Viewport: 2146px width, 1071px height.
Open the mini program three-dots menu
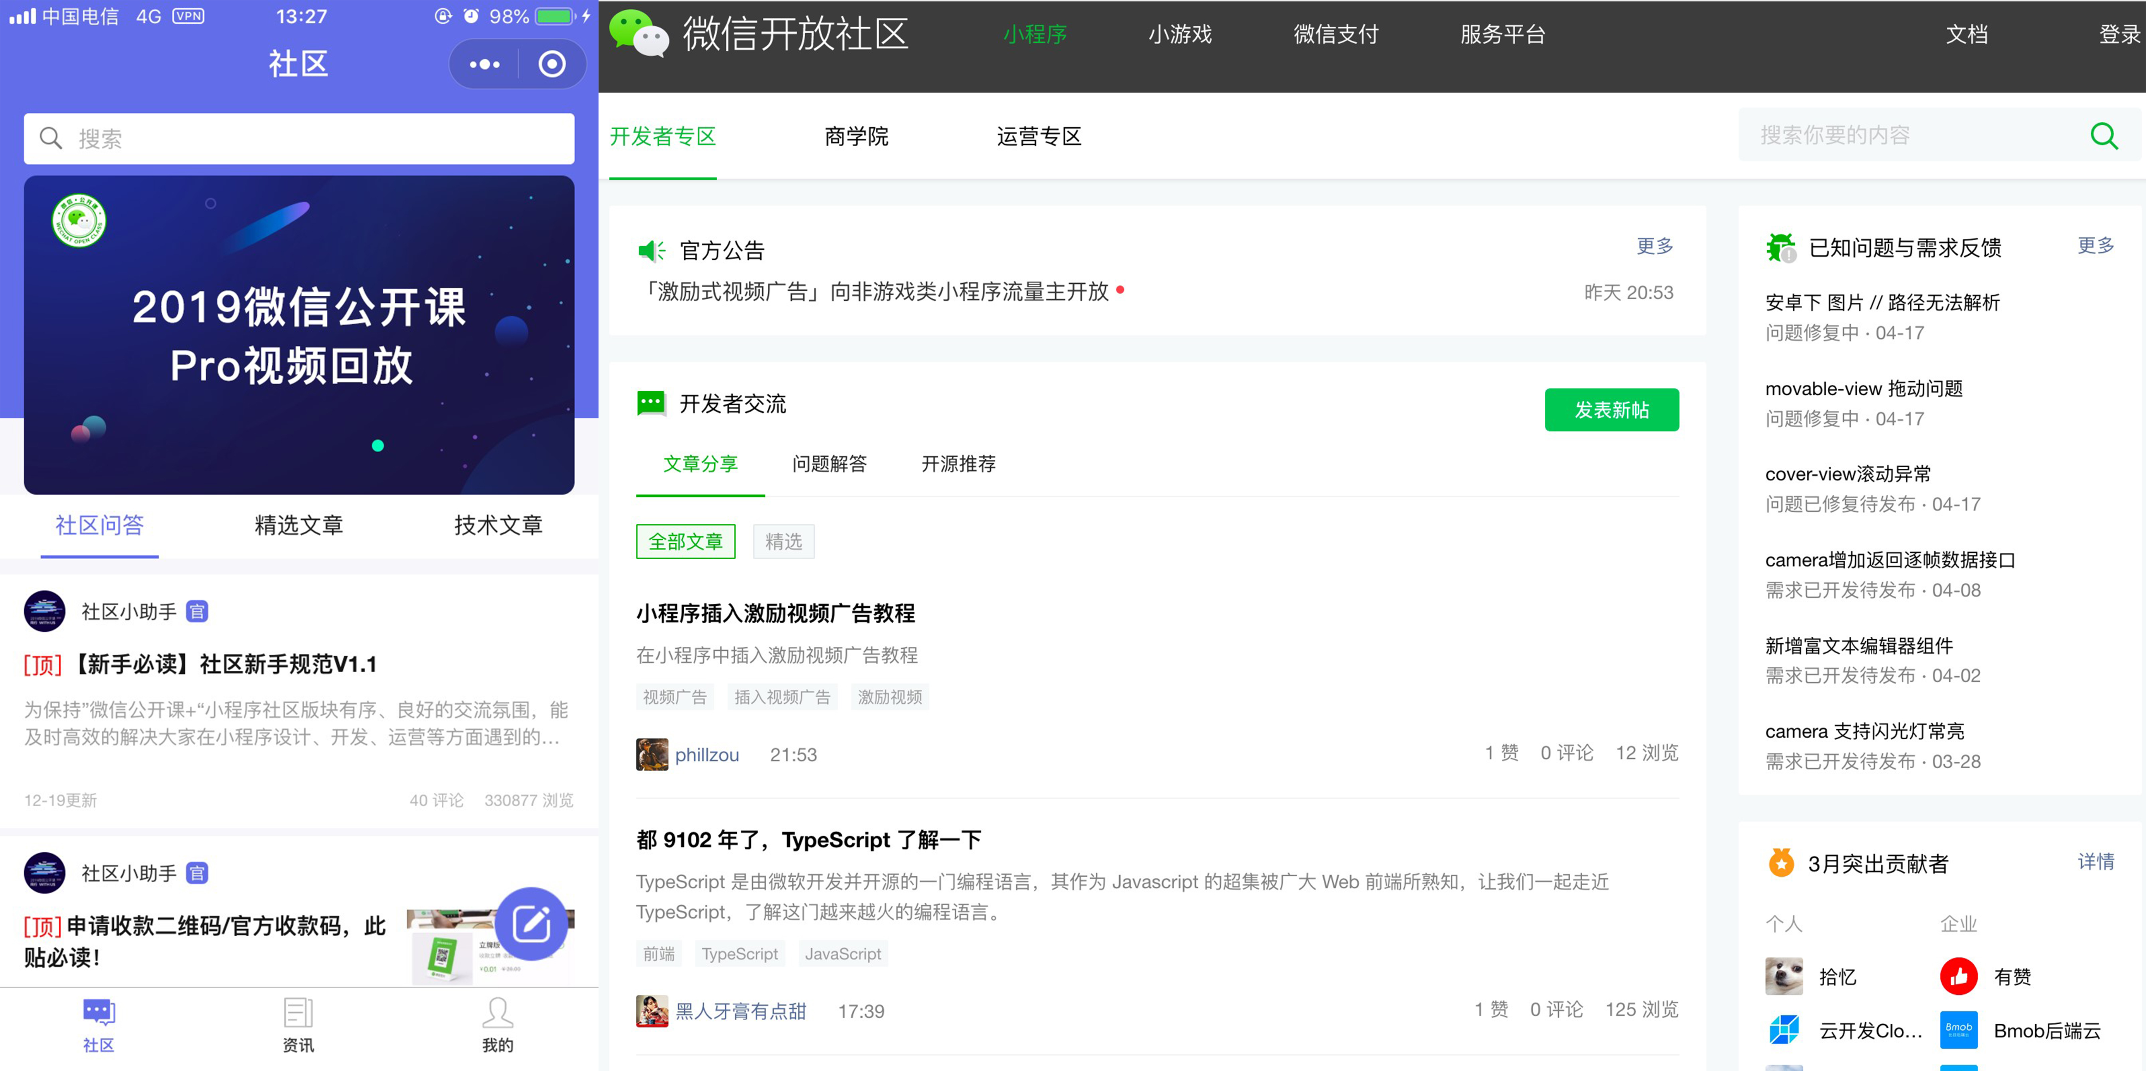pyautogui.click(x=484, y=64)
